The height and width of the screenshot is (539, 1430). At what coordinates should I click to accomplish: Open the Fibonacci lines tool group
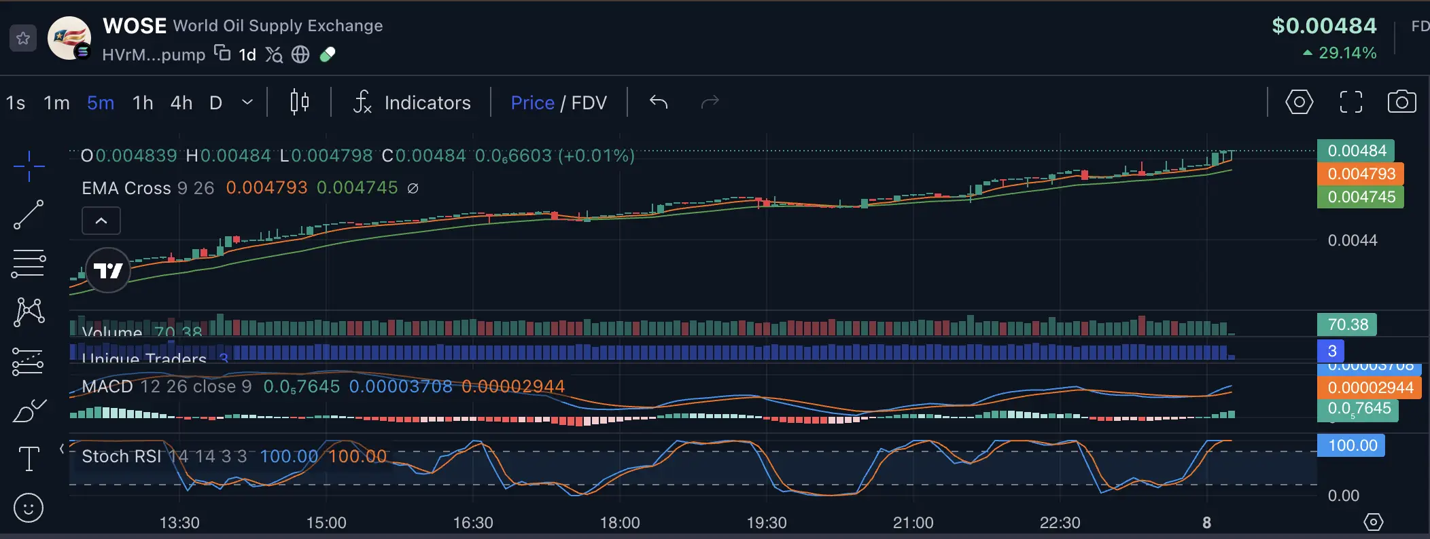pyautogui.click(x=29, y=263)
